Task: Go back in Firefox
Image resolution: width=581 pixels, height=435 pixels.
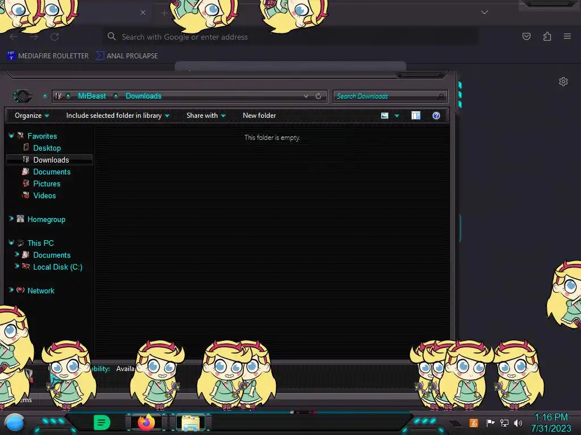Action: 14,37
